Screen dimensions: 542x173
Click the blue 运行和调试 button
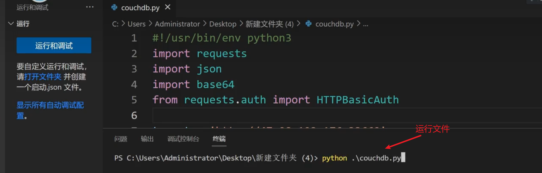[54, 45]
